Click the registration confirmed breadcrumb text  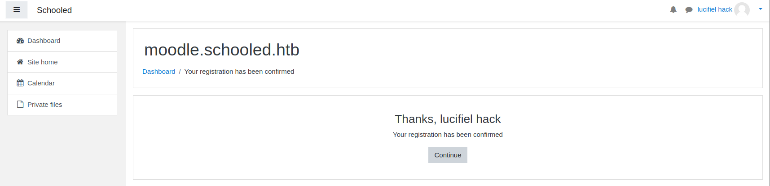tap(239, 72)
